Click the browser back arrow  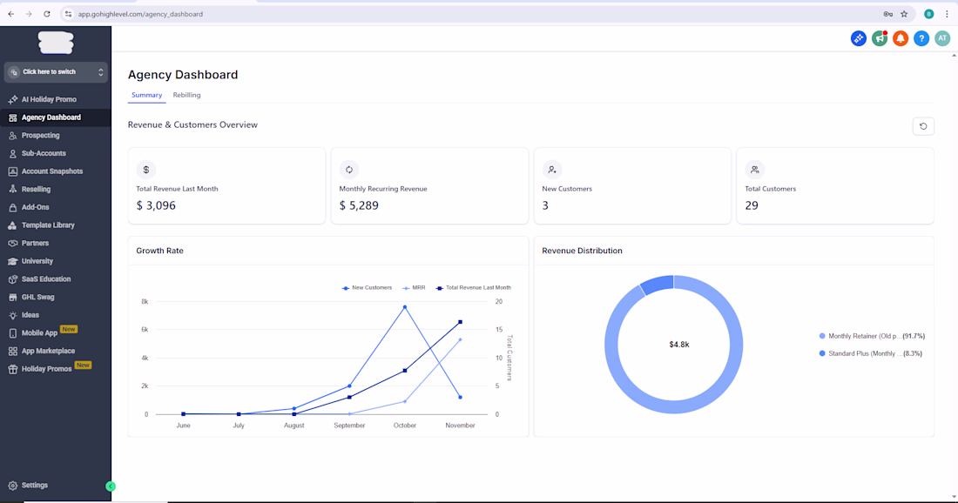[x=11, y=13]
